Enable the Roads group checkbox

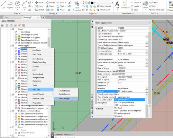13,127
